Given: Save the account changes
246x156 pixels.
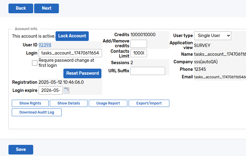Looking at the screenshot, I should coord(21,149).
